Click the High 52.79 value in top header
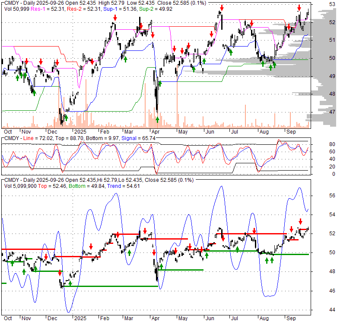The height and width of the screenshot is (321, 337). [112, 3]
